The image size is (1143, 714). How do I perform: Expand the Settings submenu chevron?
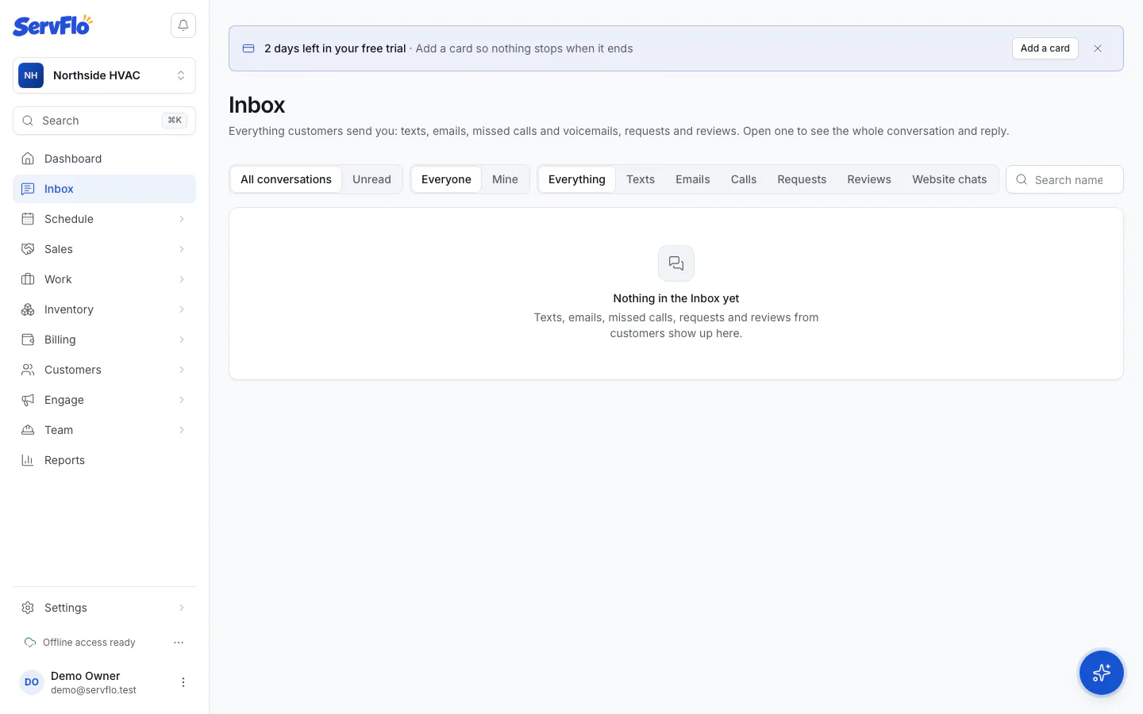tap(182, 608)
